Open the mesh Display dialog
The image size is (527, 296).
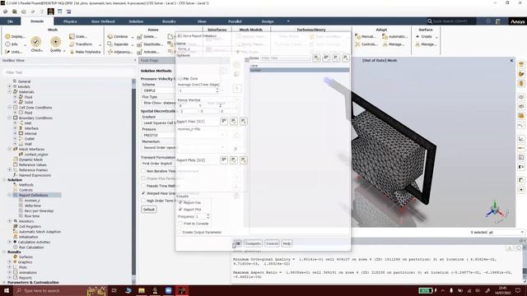point(16,36)
